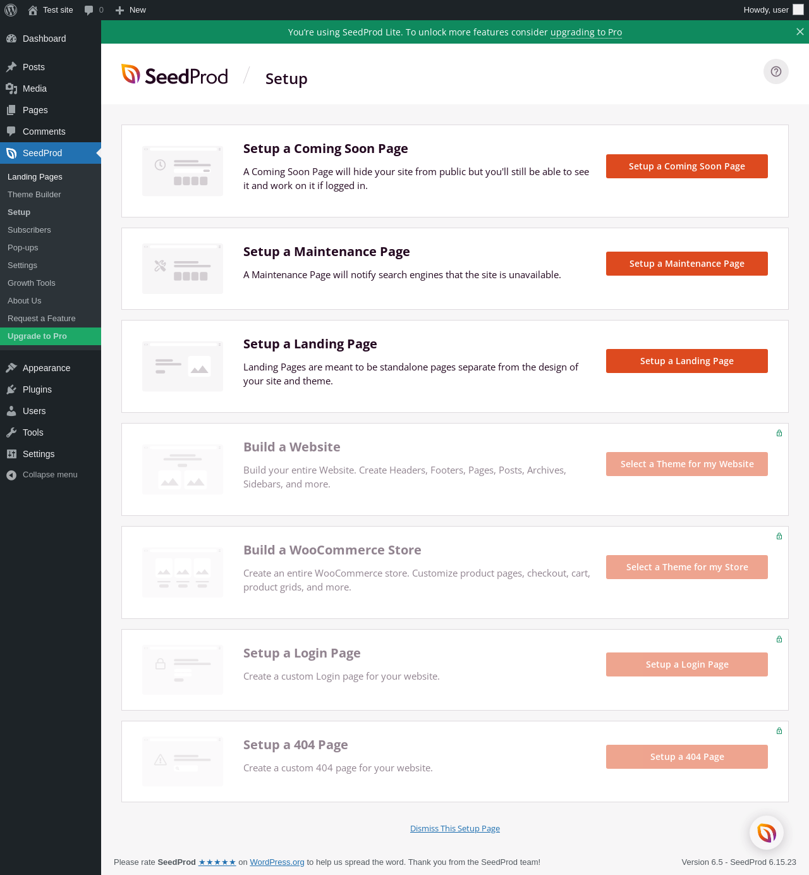Open the Howdy, user account menu
Viewport: 809px width, 875px height.
[772, 10]
